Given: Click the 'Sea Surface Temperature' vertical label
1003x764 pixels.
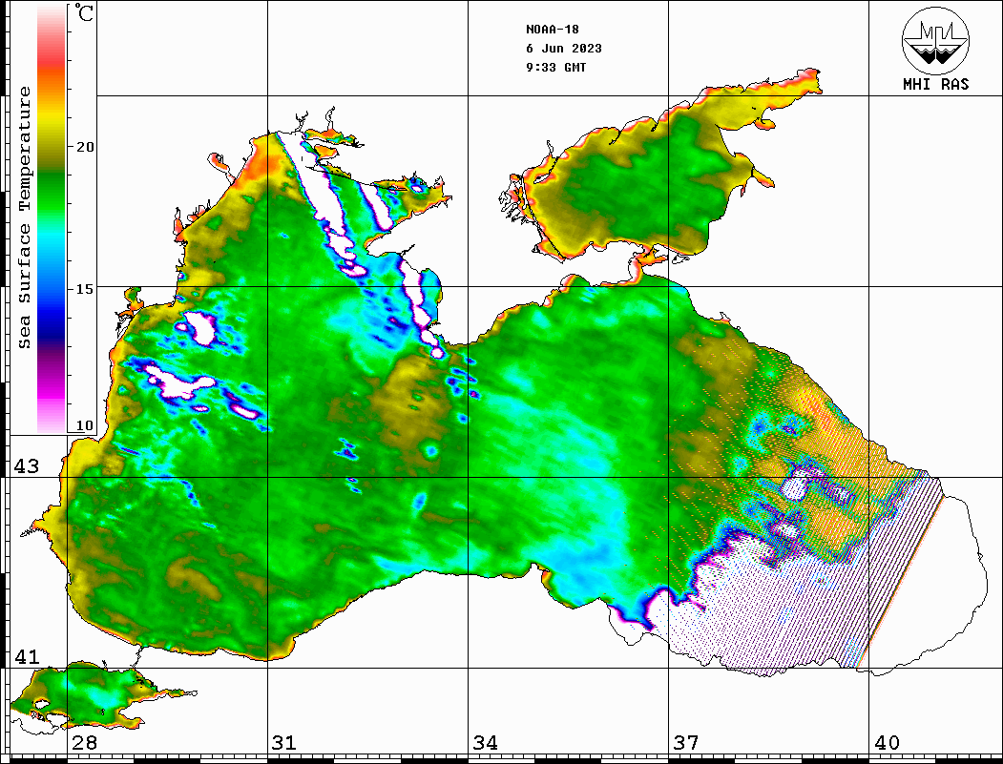Looking at the screenshot, I should [24, 218].
